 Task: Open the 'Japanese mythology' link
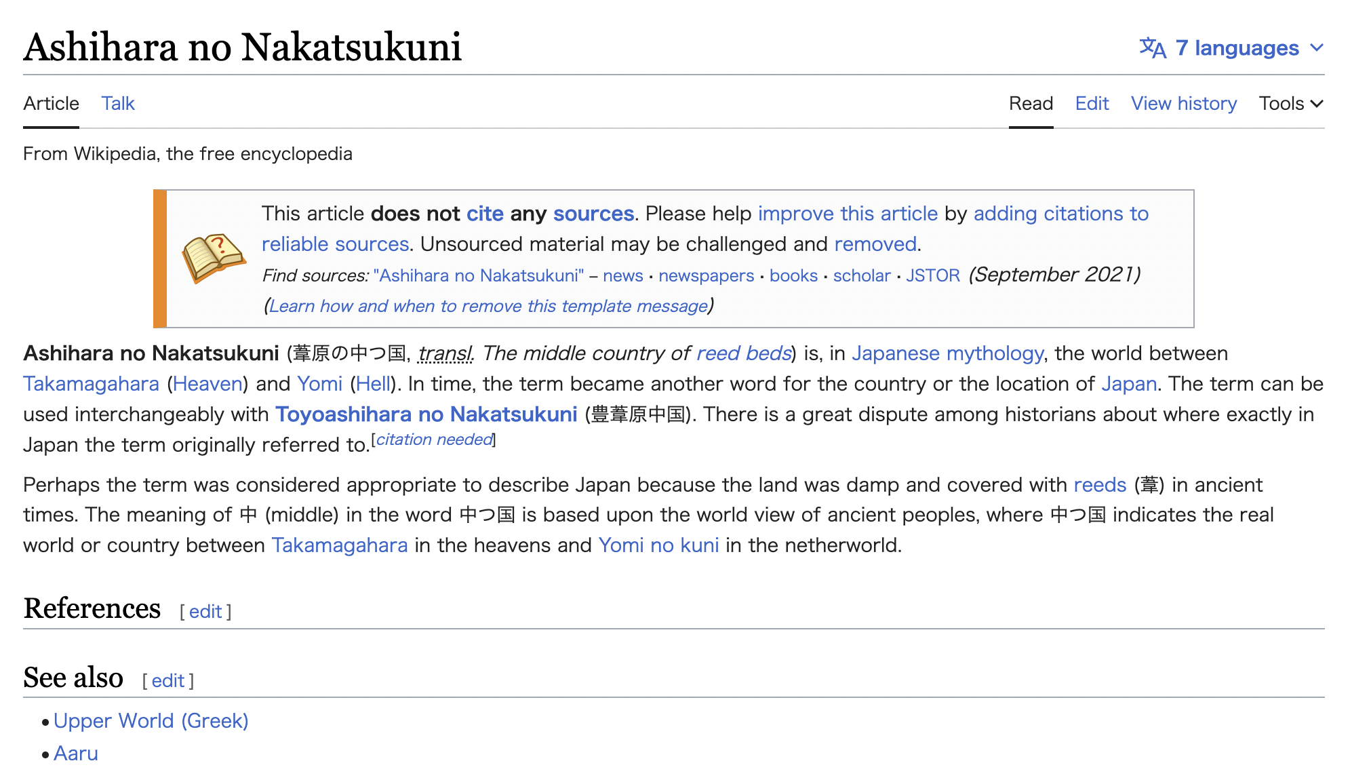(x=947, y=353)
